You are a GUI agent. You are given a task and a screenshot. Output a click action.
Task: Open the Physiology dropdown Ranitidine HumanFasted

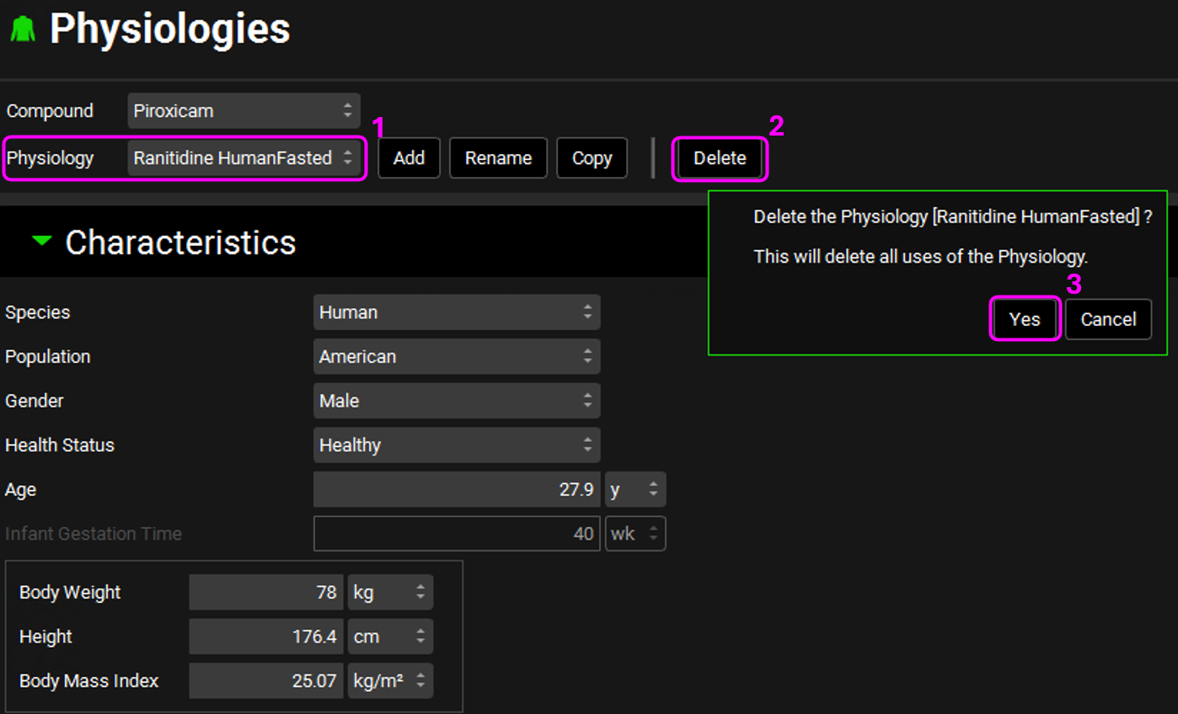pos(244,158)
